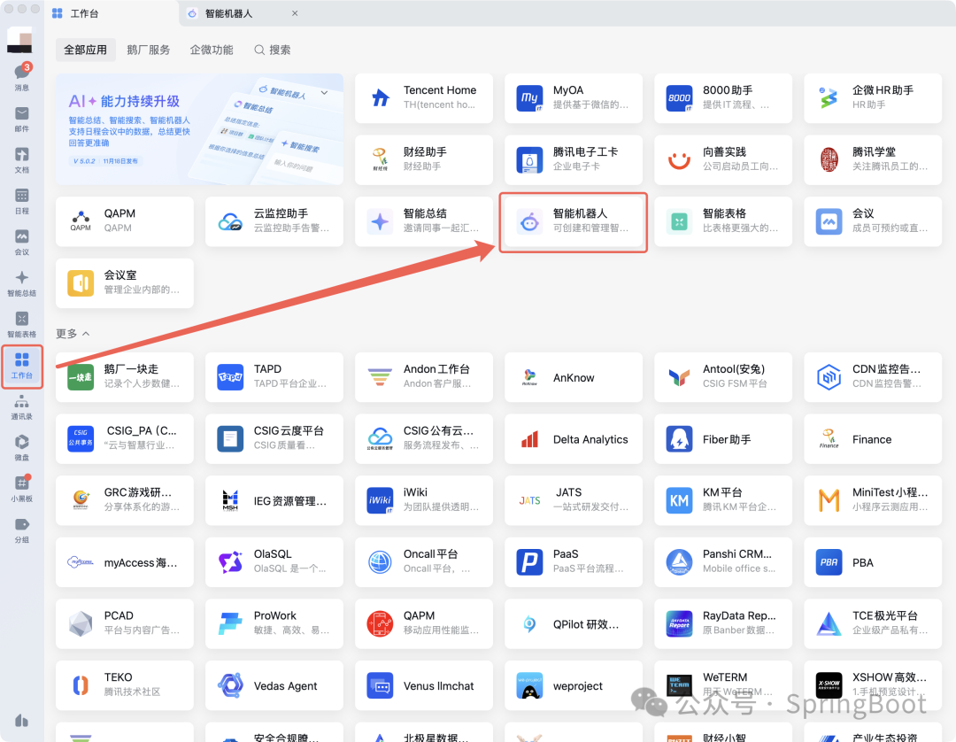
Task: Open the AnKnow app card
Action: click(x=573, y=376)
